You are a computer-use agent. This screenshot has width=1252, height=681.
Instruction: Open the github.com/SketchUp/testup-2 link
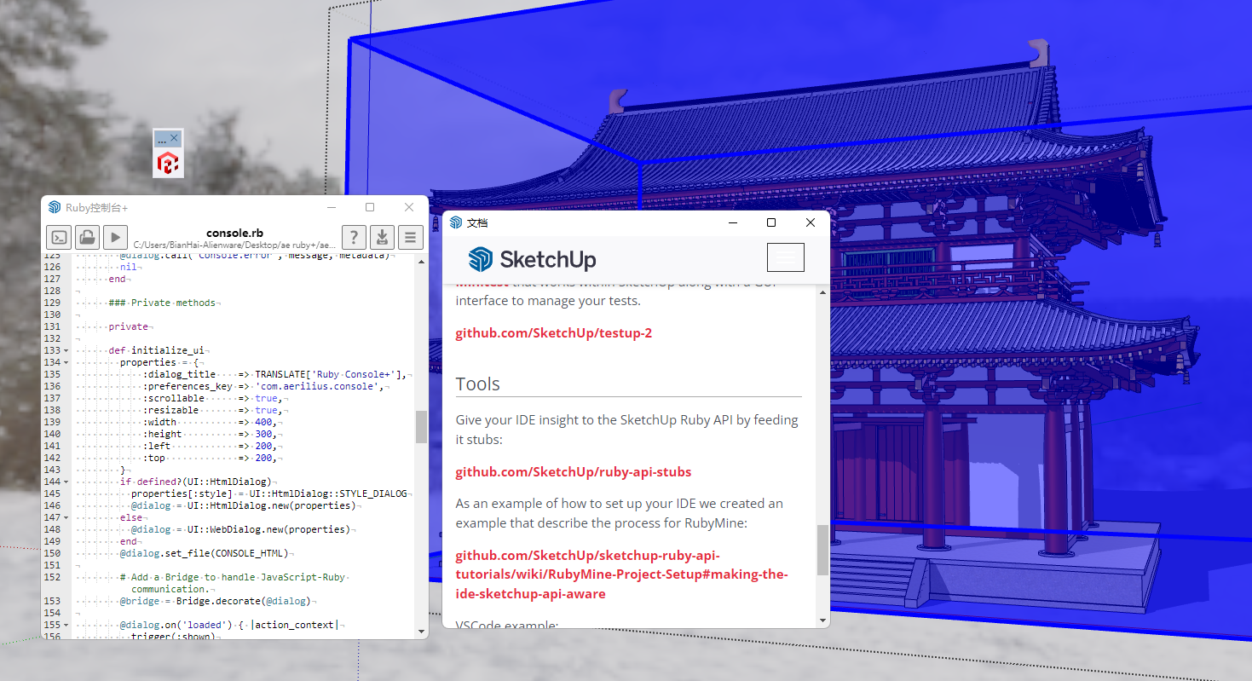[553, 332]
